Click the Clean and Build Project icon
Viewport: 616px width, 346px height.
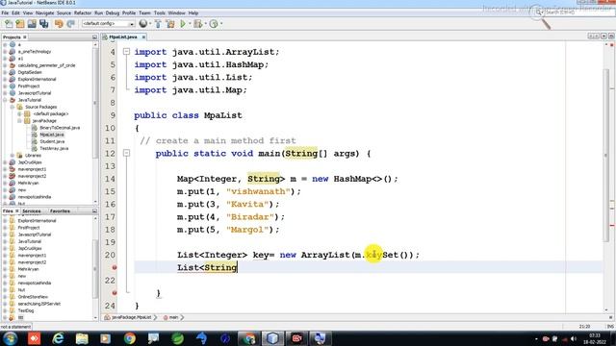(x=170, y=24)
